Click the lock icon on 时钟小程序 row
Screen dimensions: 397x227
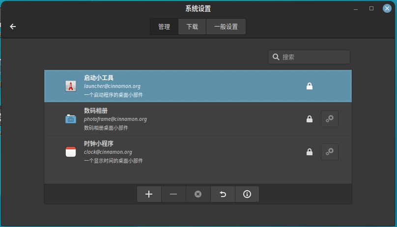pos(310,152)
